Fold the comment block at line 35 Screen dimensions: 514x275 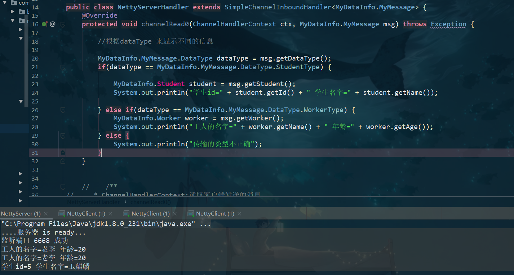point(63,187)
